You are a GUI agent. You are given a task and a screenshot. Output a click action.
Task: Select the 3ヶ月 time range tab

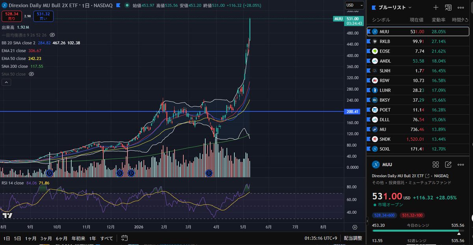tap(46, 238)
